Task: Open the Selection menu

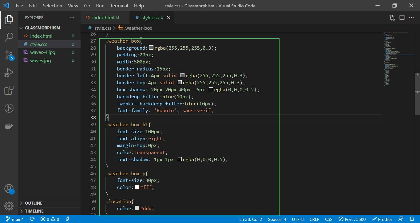Action: (52, 6)
